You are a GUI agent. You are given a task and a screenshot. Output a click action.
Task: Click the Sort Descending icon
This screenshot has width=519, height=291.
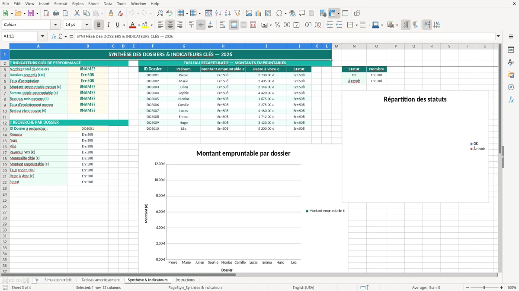coord(228,13)
